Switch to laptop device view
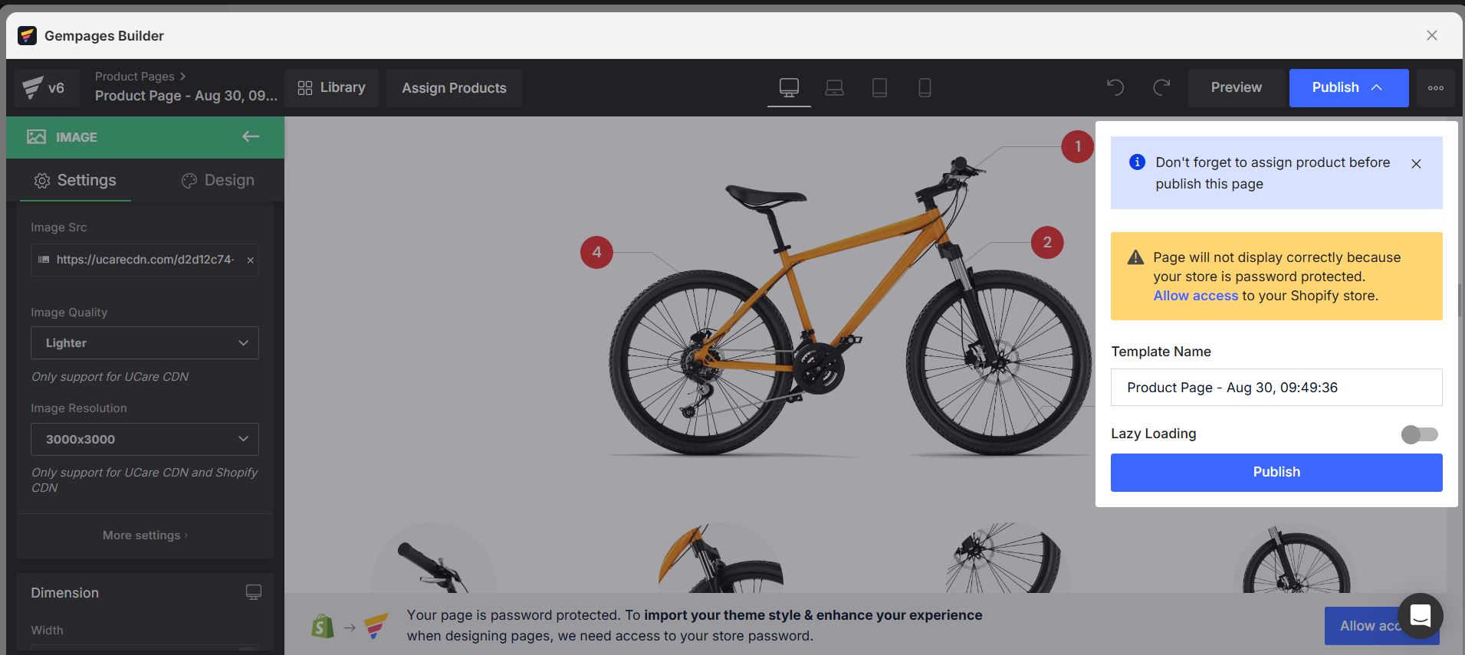 pos(834,87)
